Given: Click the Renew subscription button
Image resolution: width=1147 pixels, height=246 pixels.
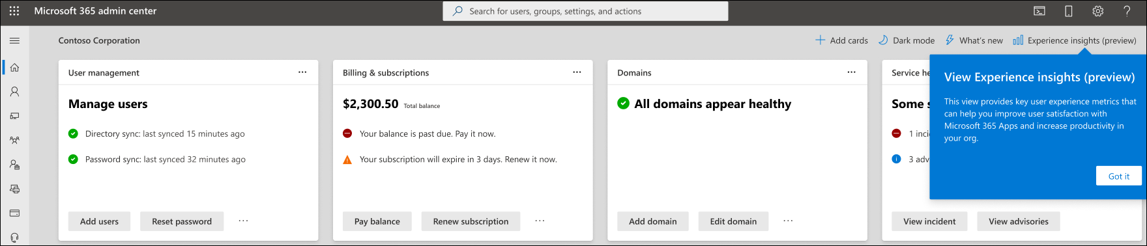Looking at the screenshot, I should pos(471,221).
